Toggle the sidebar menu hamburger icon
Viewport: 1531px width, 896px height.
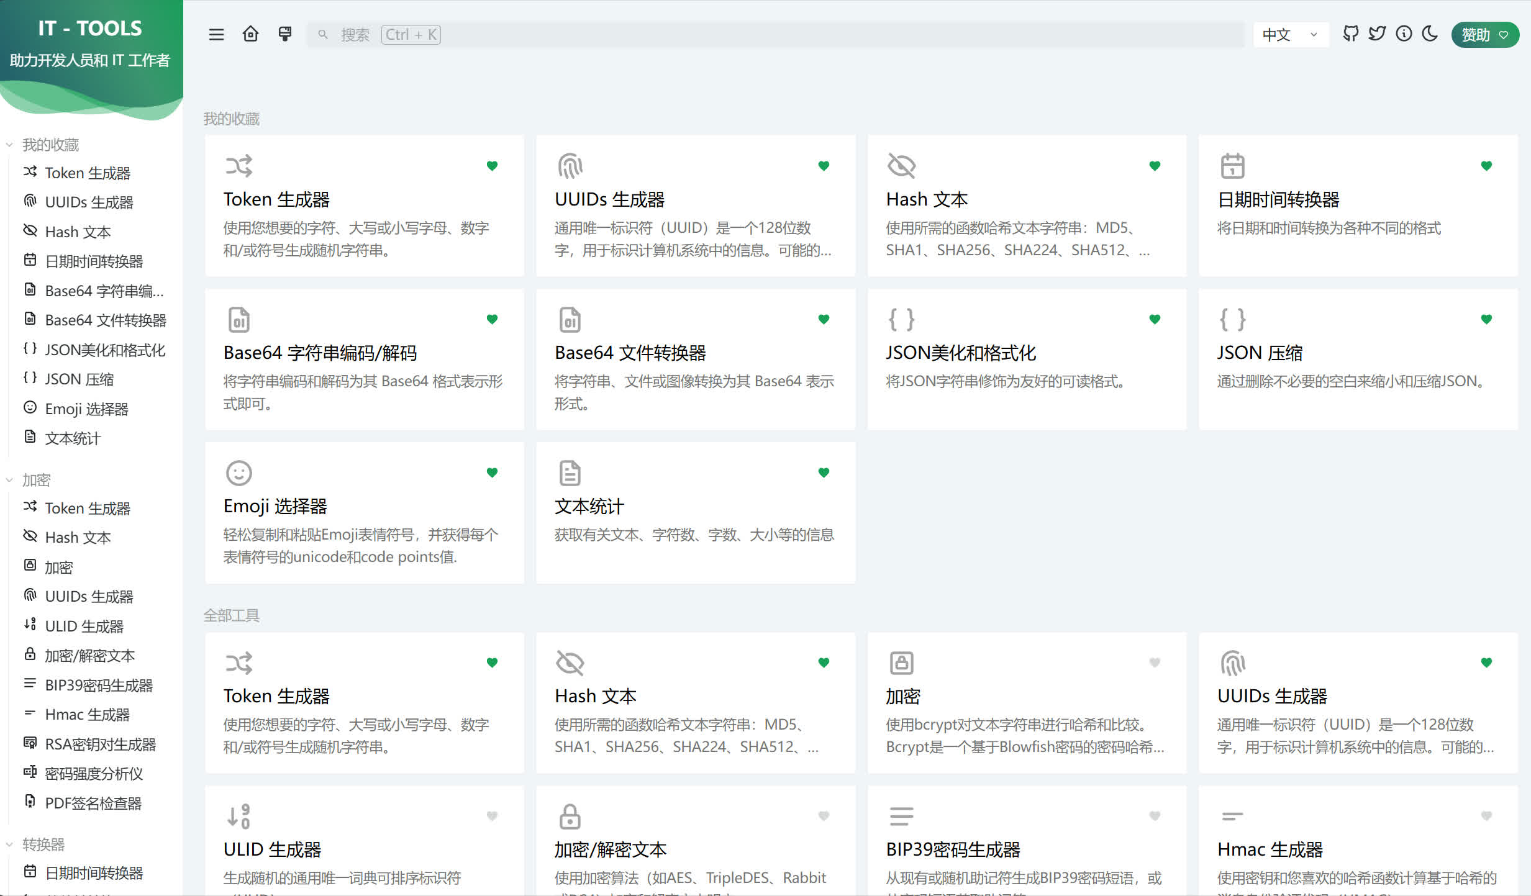pyautogui.click(x=216, y=34)
